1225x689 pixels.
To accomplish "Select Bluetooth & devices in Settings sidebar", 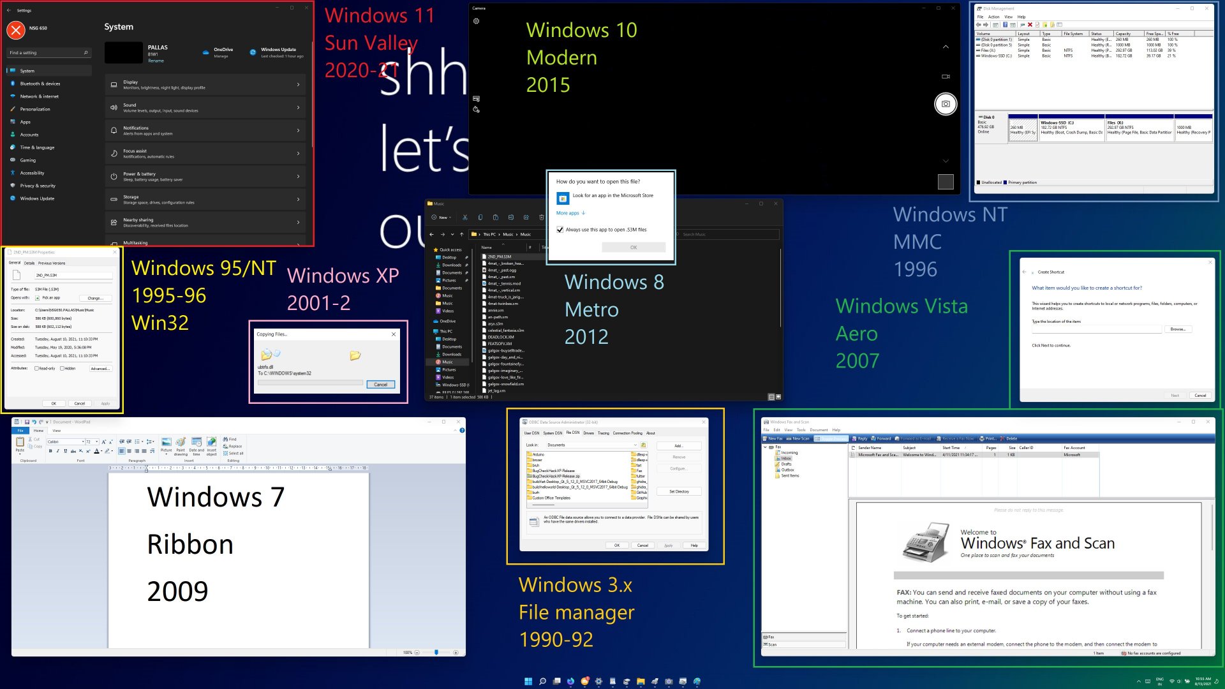I will tap(48, 84).
